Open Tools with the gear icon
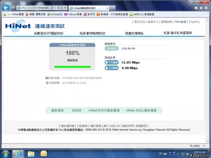The height and width of the screenshot is (158, 211). 206,8
